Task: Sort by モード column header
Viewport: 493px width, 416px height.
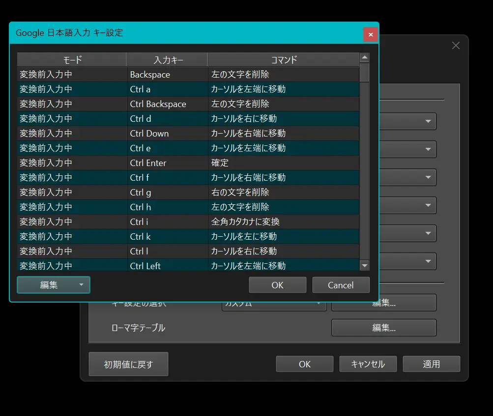Action: tap(72, 60)
